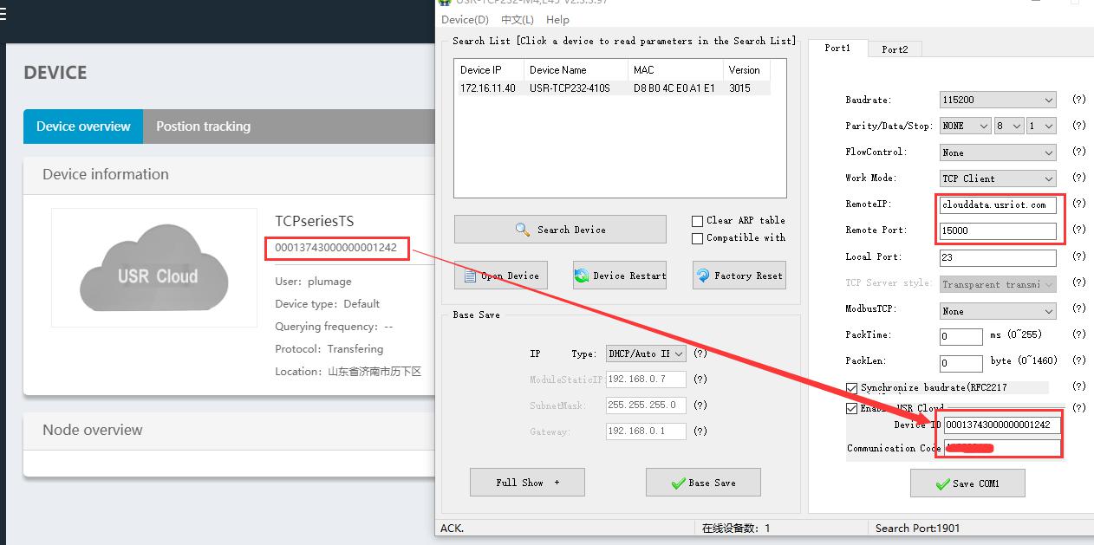The width and height of the screenshot is (1094, 545).
Task: Open the FlowControl dropdown
Action: click(998, 152)
